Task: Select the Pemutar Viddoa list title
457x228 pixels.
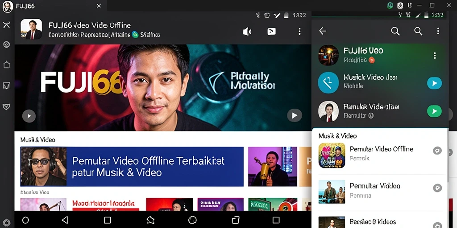Action: (374, 186)
